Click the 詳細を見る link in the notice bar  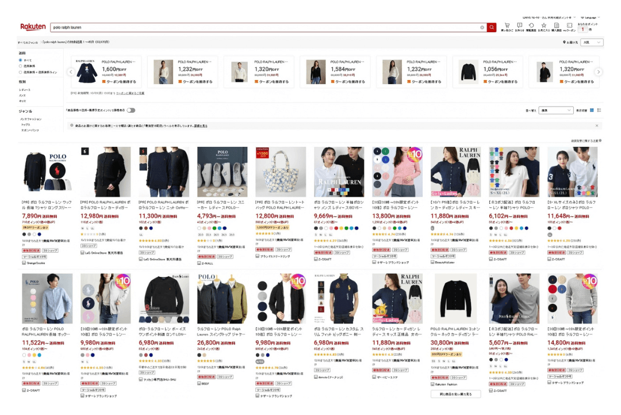[201, 125]
